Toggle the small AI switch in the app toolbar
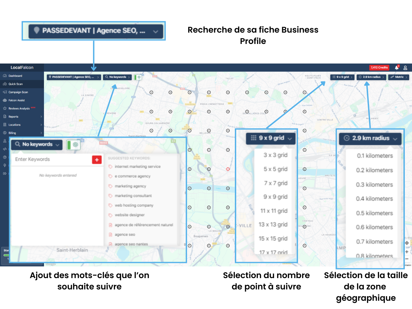This screenshot has height=309, width=412. [x=137, y=77]
